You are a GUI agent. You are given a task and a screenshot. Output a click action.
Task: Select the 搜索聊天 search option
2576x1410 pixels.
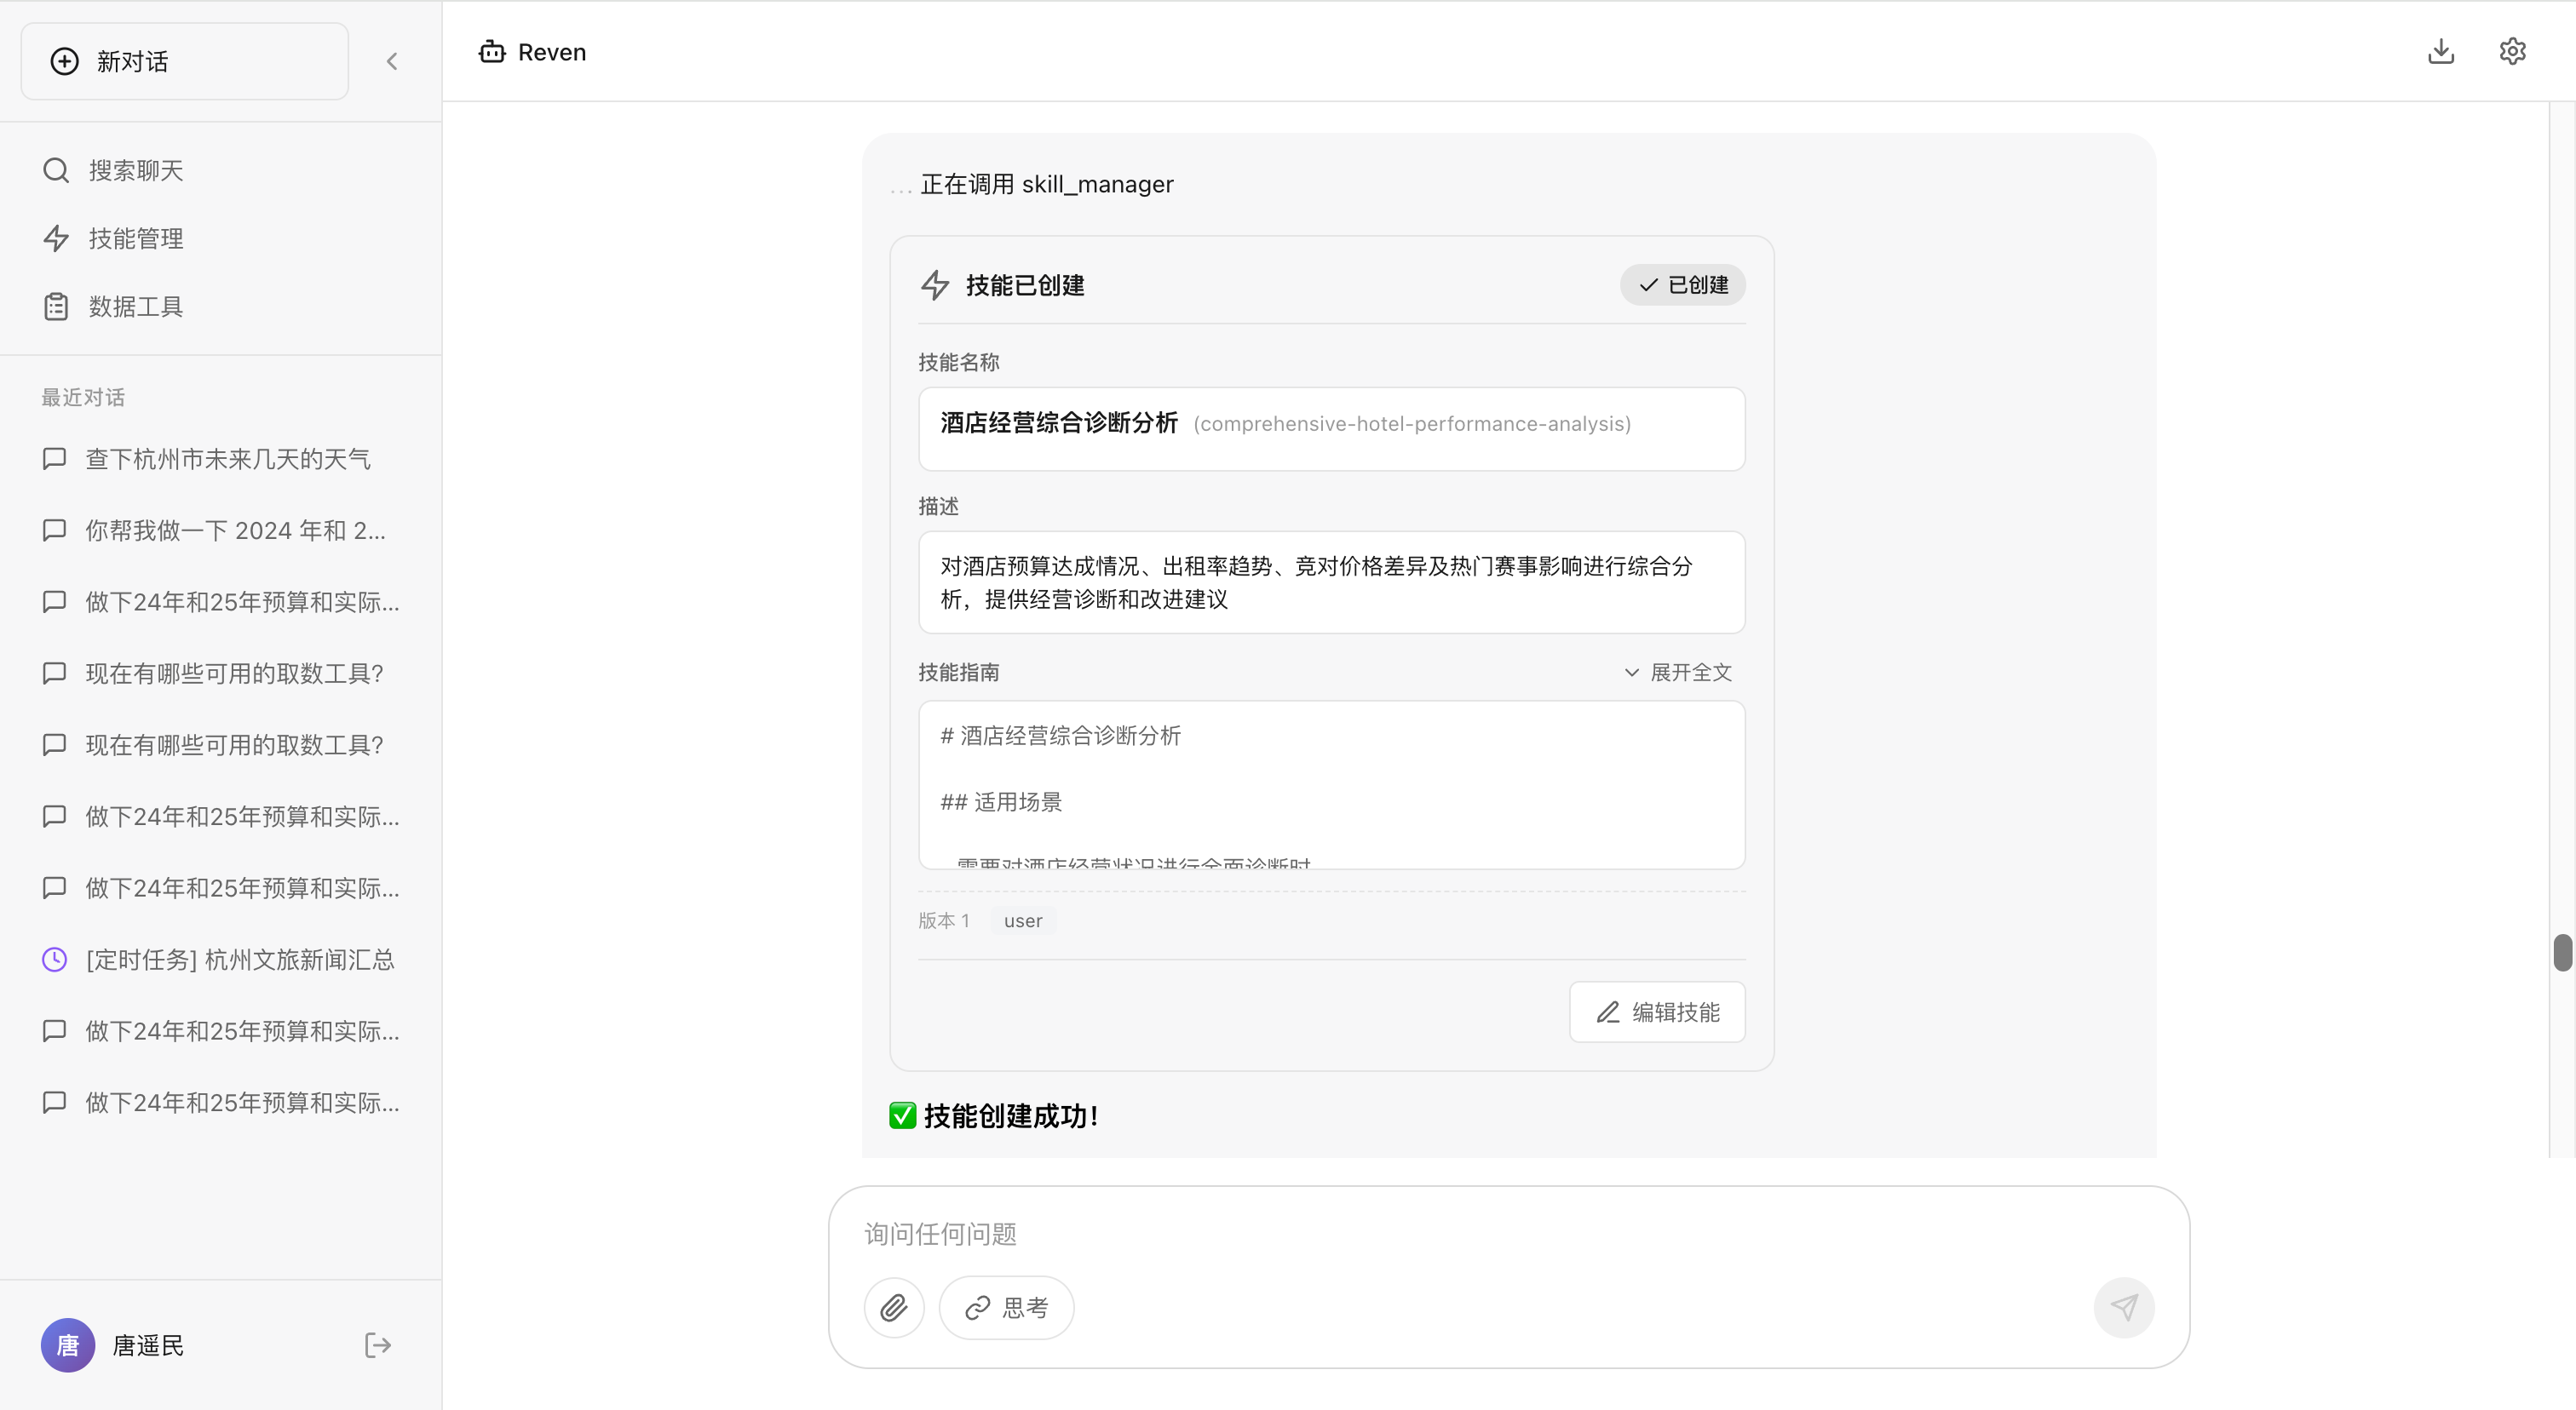134,170
